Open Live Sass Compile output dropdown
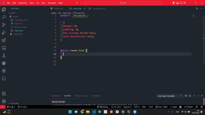205x115 pixels. pos(170,96)
